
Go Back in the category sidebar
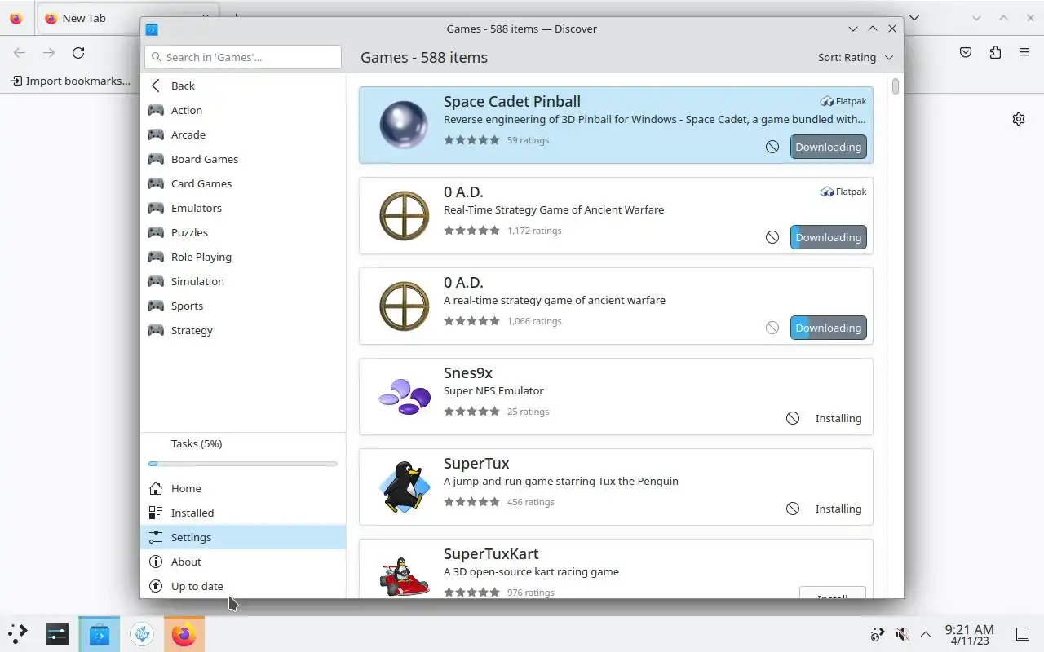point(243,86)
